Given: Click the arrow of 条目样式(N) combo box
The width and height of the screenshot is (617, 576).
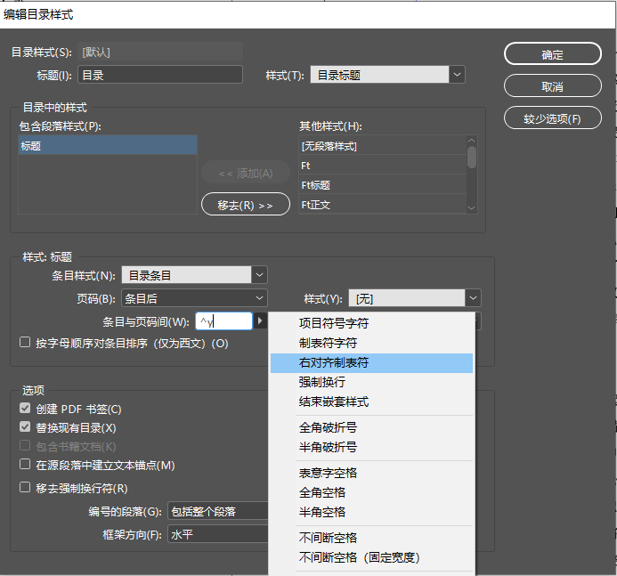Looking at the screenshot, I should [x=259, y=275].
